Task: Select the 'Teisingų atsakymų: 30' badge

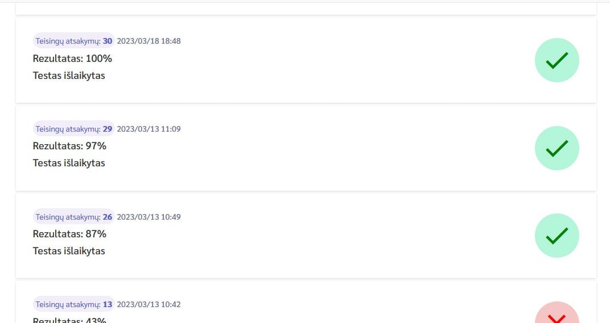Action: (x=74, y=41)
